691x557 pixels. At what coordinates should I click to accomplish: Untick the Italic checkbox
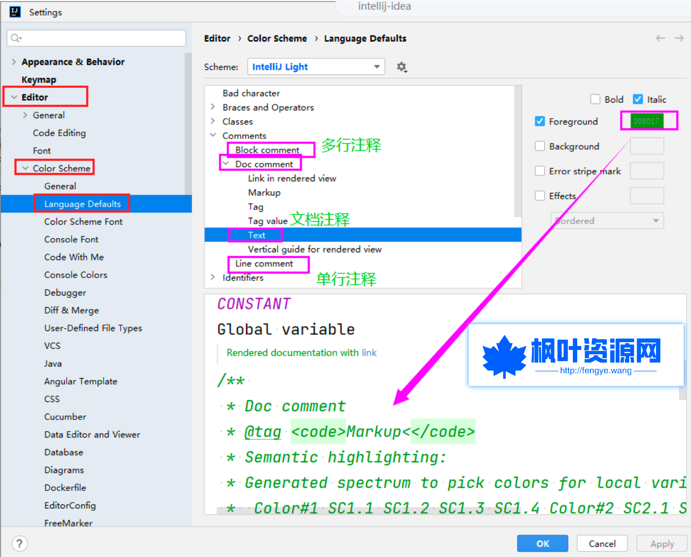[638, 99]
